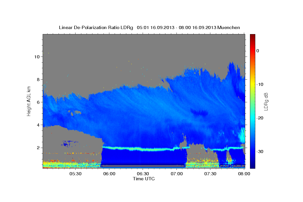Screen dimensions: 303x202
Task: Click the 08:00 time tick label
Action: pos(244,174)
